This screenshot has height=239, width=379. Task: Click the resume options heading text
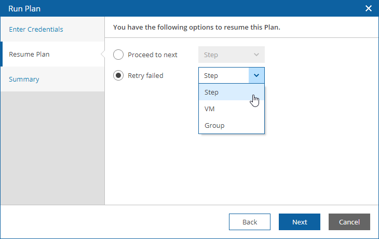pyautogui.click(x=197, y=28)
